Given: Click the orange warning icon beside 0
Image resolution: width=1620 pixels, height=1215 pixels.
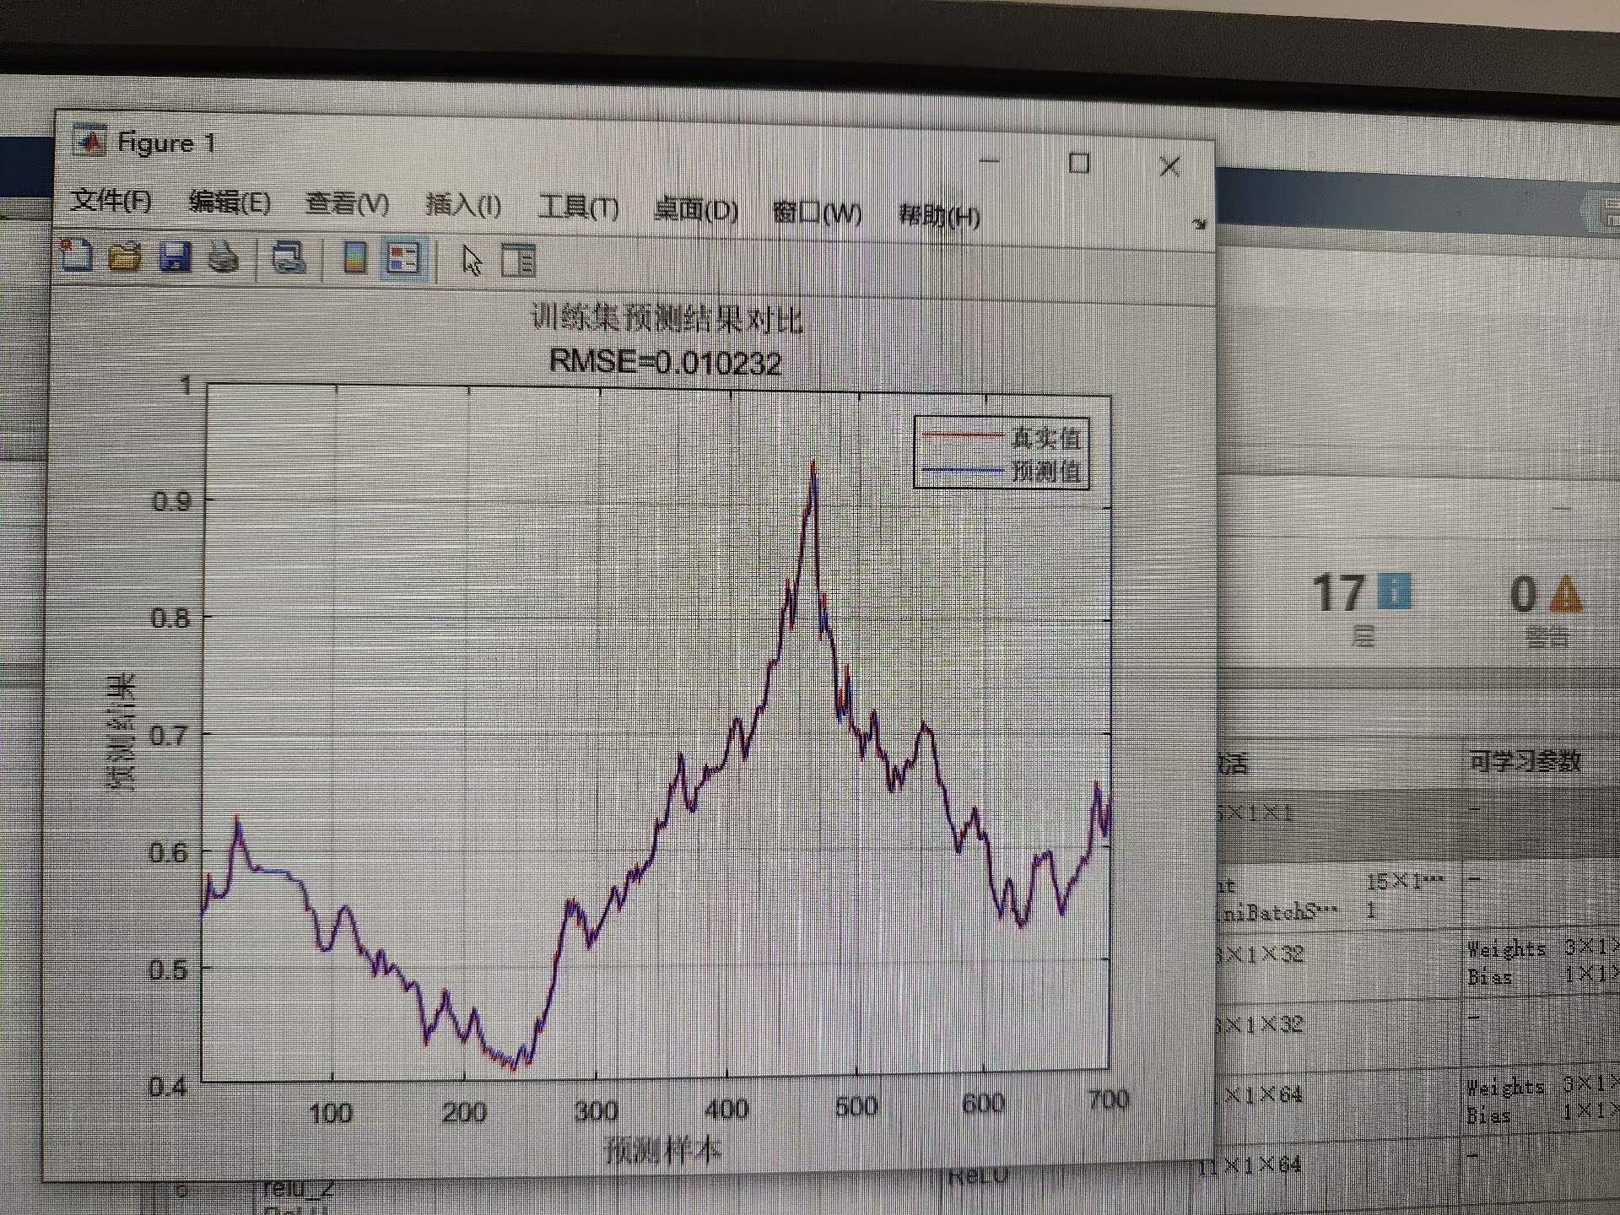Looking at the screenshot, I should [x=1566, y=595].
